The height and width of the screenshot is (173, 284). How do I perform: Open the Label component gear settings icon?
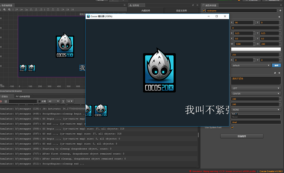pyautogui.click(x=279, y=73)
